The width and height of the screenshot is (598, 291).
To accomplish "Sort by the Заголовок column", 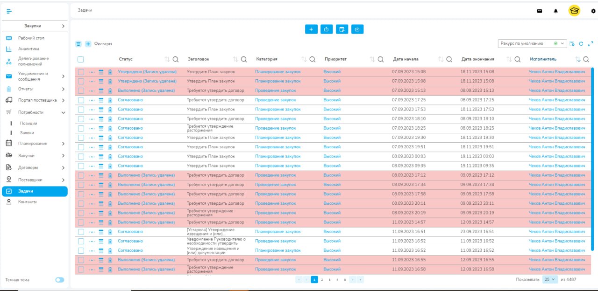I will pyautogui.click(x=236, y=59).
